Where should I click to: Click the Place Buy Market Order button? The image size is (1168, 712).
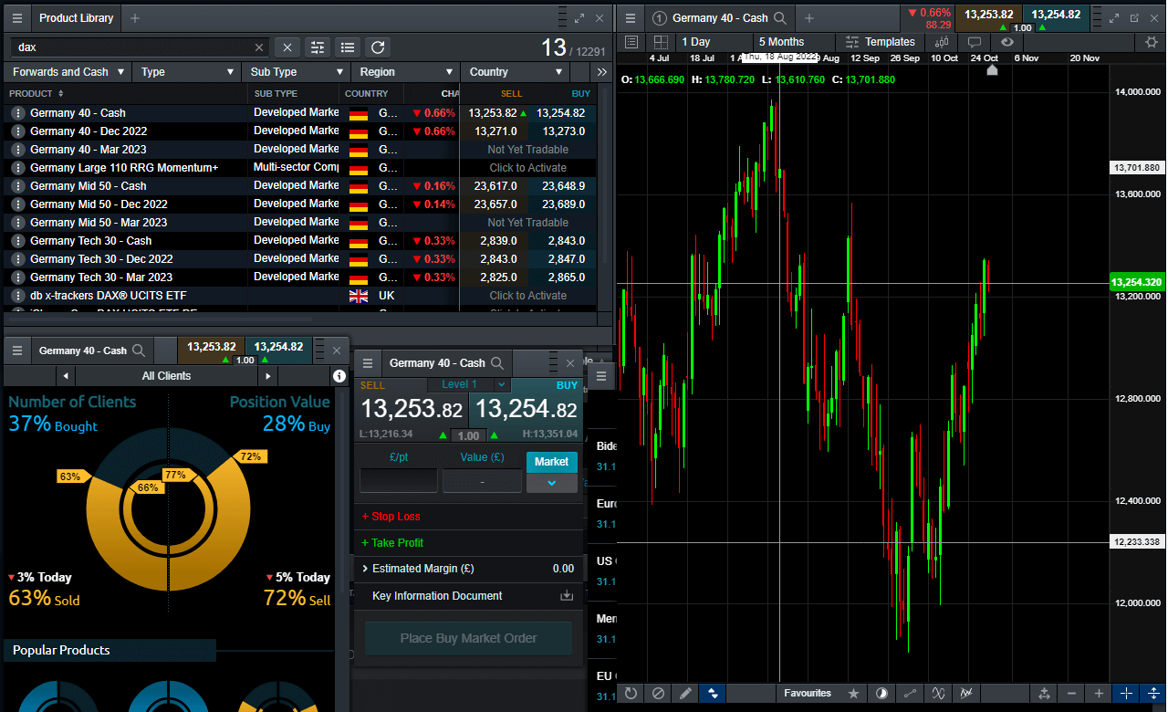[x=468, y=638]
